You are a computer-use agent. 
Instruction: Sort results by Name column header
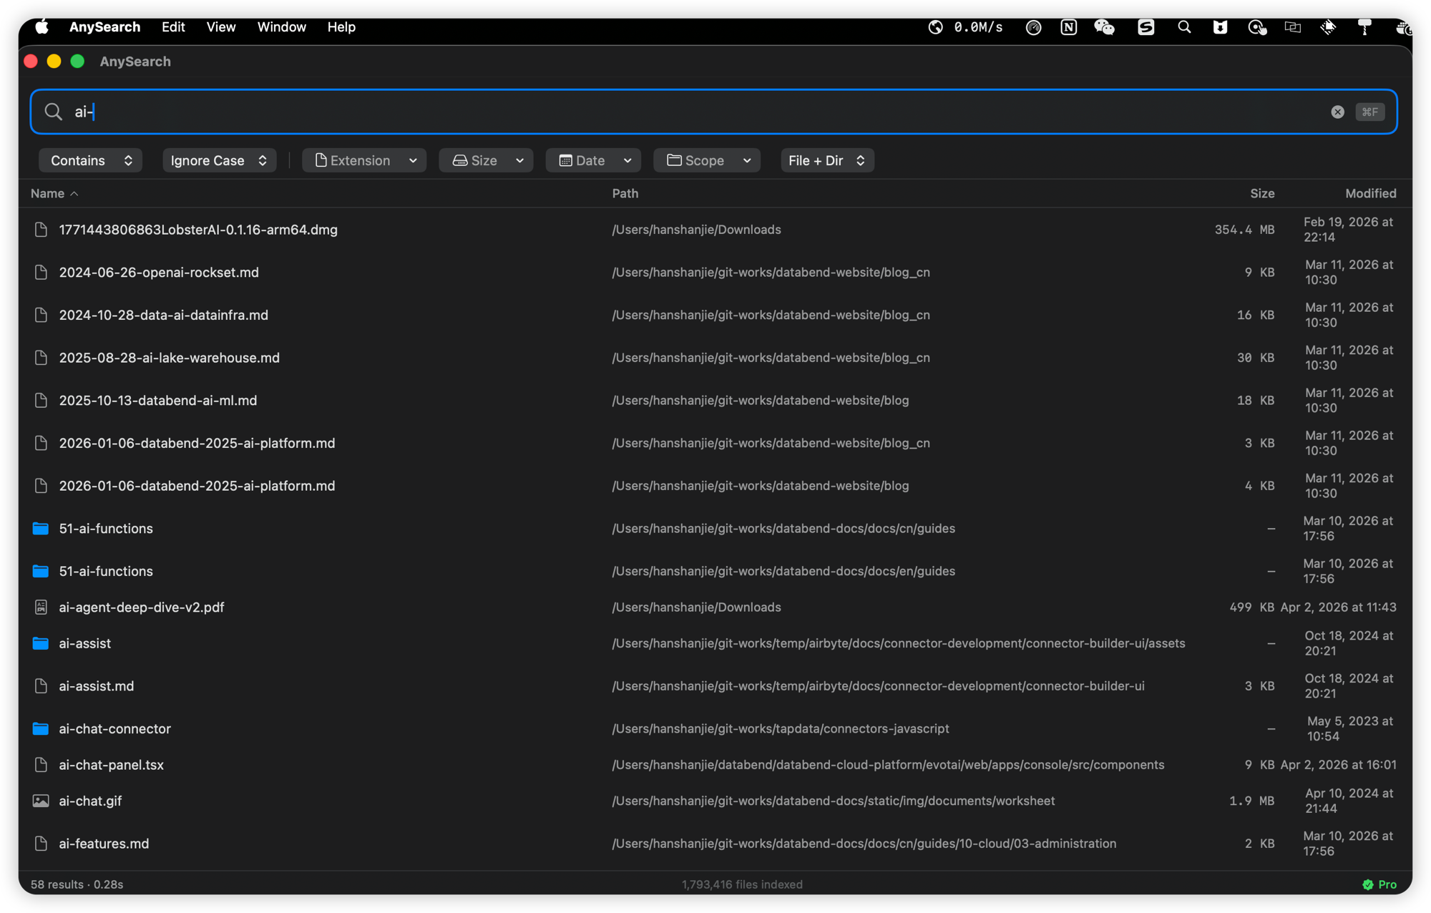point(48,193)
